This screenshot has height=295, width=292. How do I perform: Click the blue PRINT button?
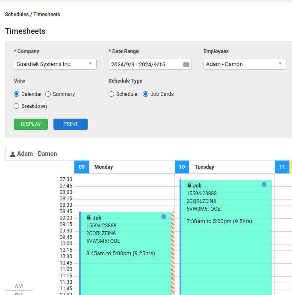[x=71, y=124]
